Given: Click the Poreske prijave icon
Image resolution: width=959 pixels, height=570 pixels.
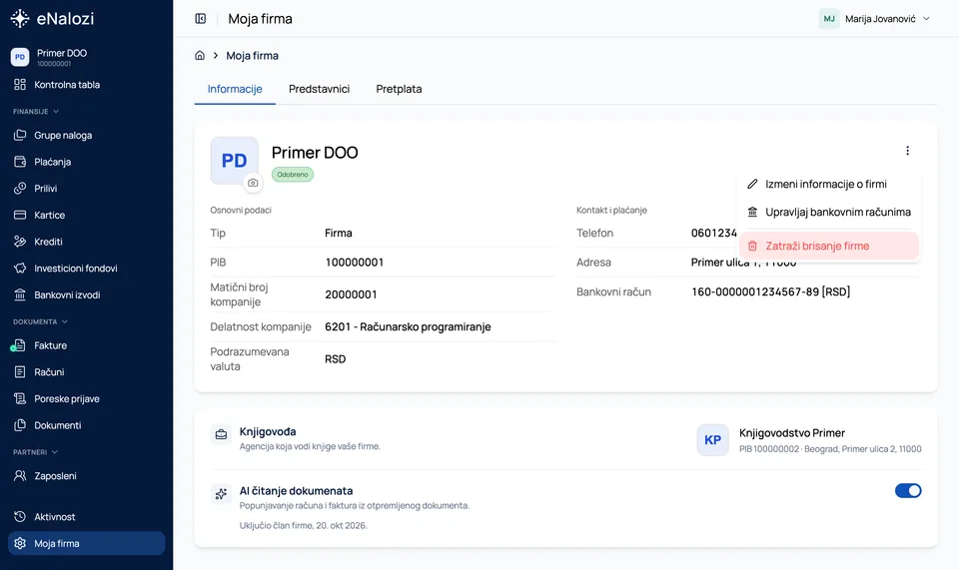Looking at the screenshot, I should point(20,398).
